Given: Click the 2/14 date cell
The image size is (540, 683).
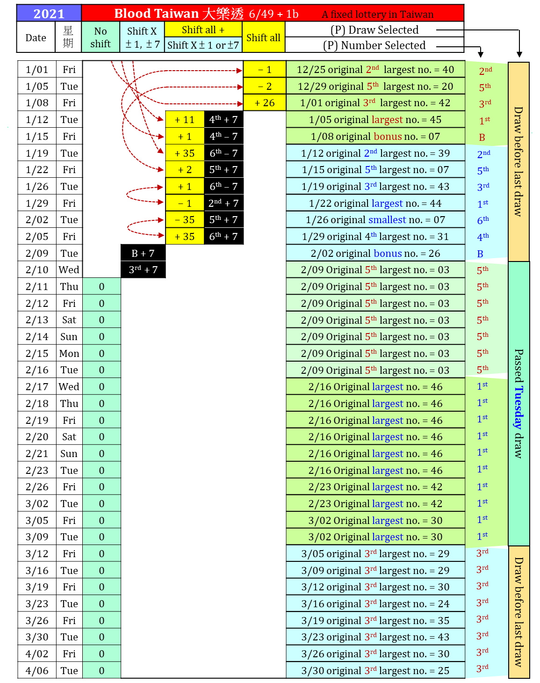Looking at the screenshot, I should click(x=37, y=336).
